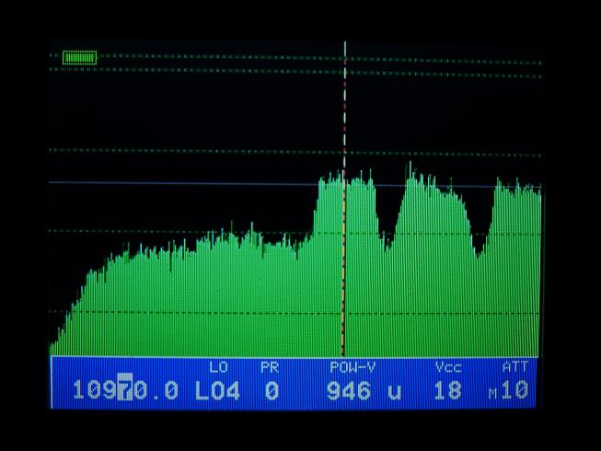601x451 pixels.
Task: Click the 946 power reading
Action: (349, 390)
